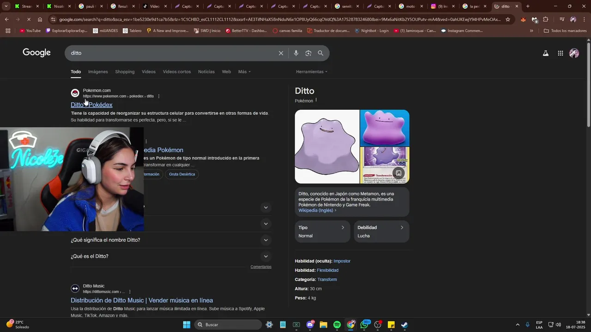Expand the Debilidad Lucha card
This screenshot has height=332, width=591.
pyautogui.click(x=381, y=231)
